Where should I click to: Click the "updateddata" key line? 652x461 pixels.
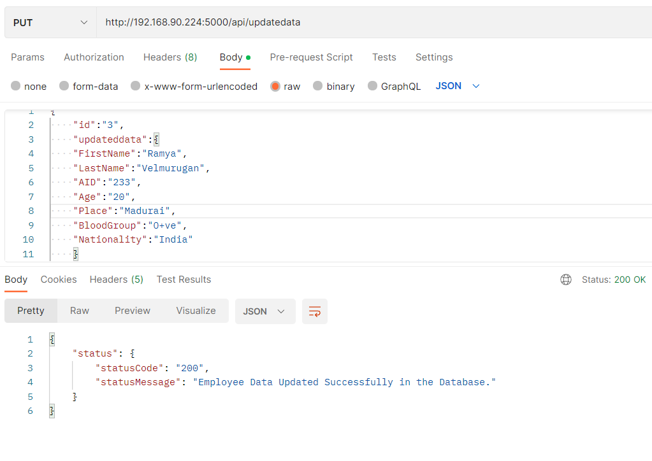(116, 139)
